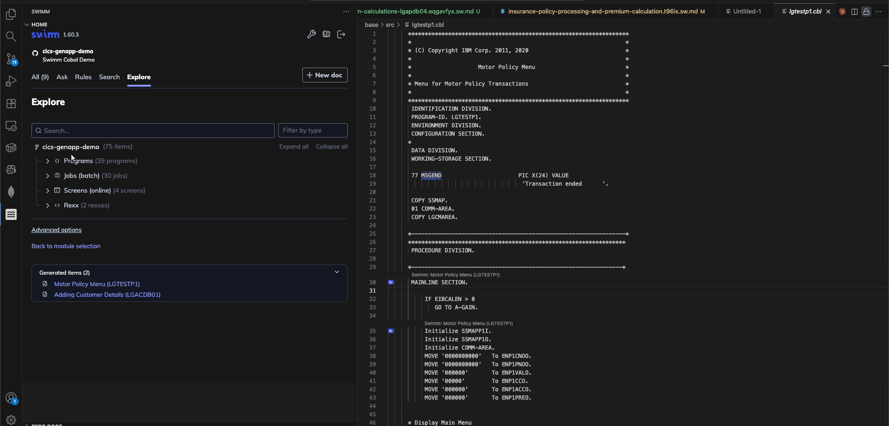Click the Filter by type field
889x426 pixels.
(x=313, y=130)
